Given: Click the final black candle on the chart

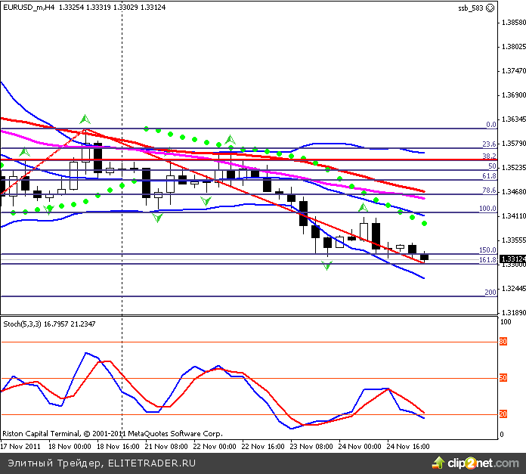Looking at the screenshot, I should click(424, 257).
